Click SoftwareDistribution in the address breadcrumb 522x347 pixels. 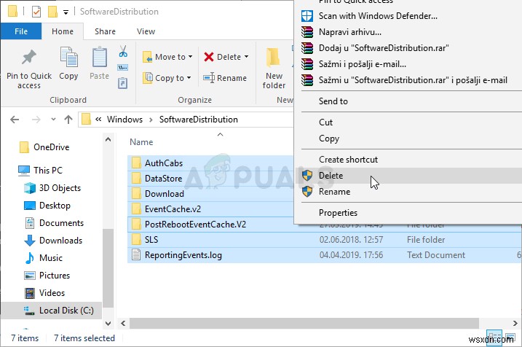tap(199, 120)
